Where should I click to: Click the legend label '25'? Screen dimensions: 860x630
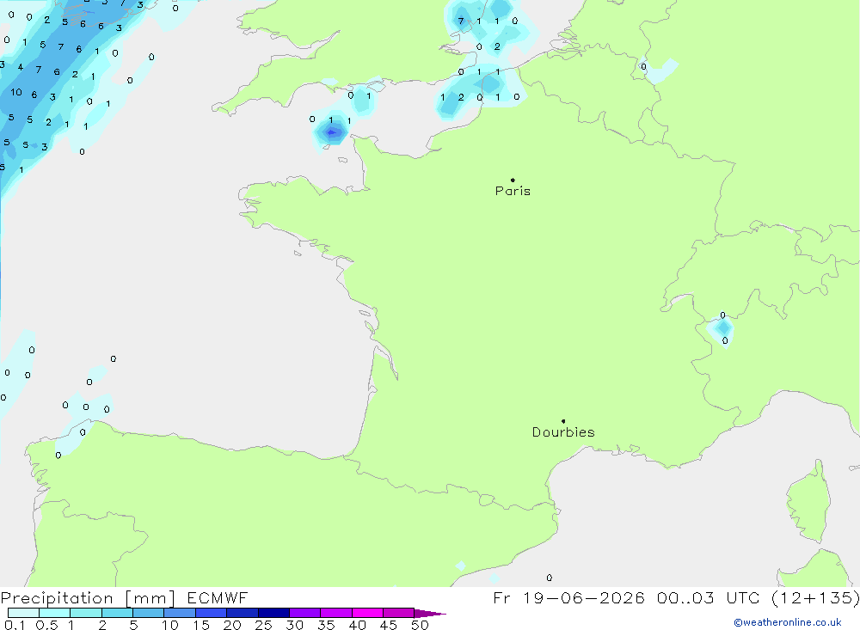point(264,625)
